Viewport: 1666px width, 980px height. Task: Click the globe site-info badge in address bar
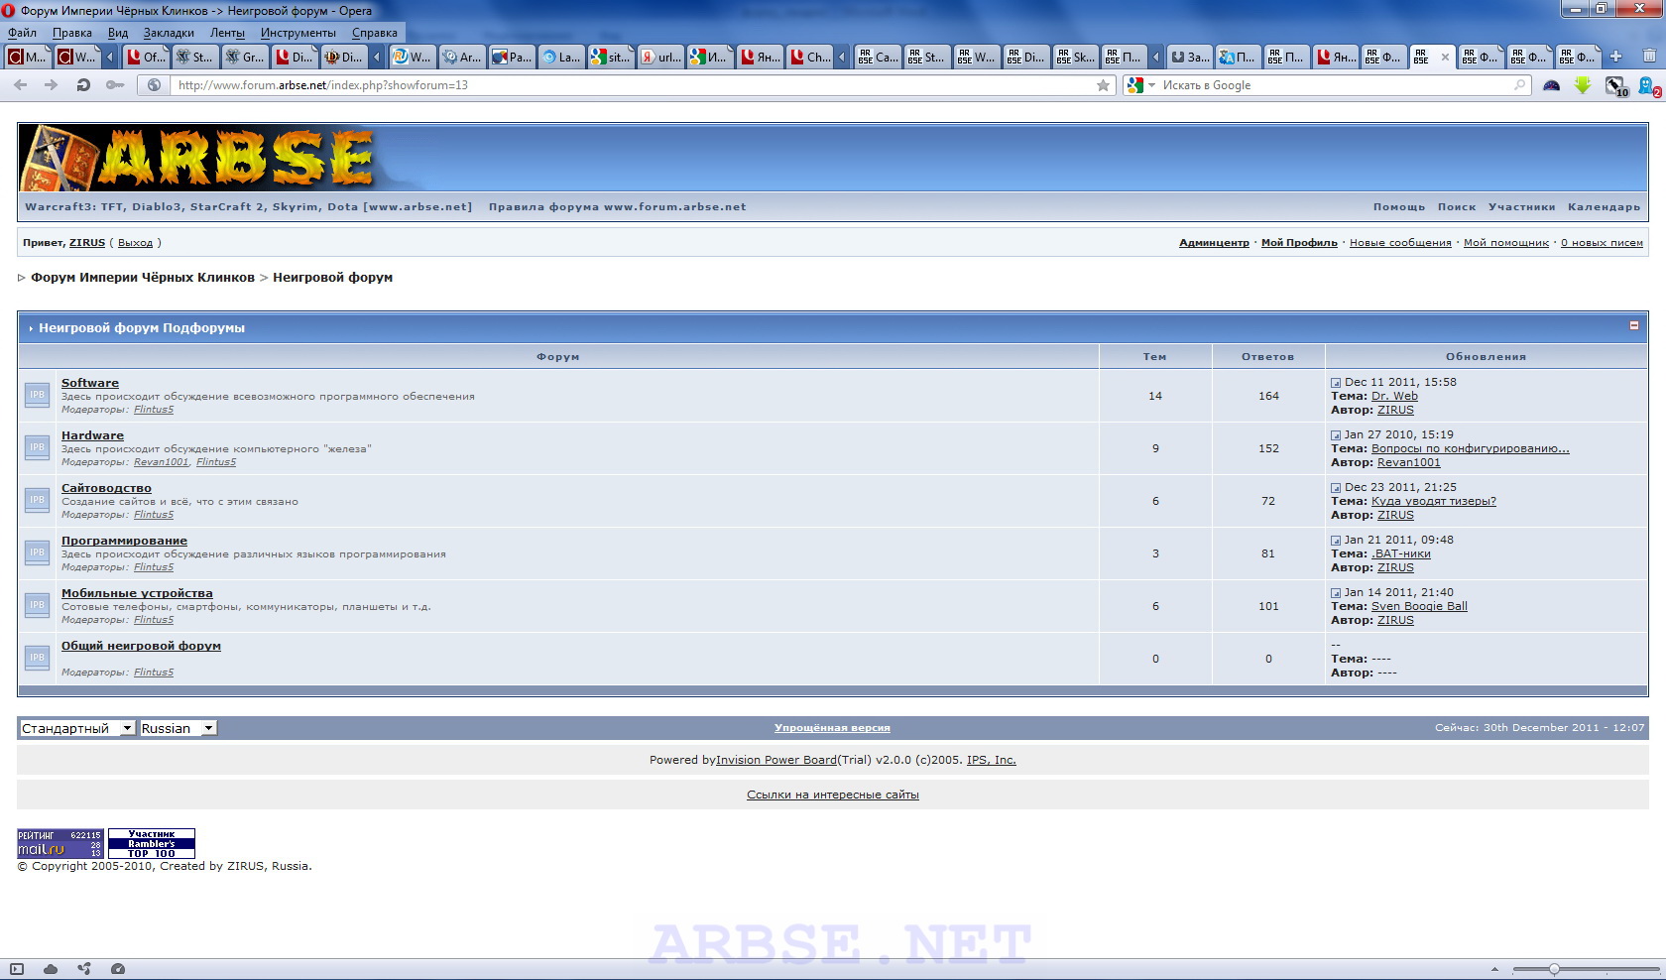(154, 85)
